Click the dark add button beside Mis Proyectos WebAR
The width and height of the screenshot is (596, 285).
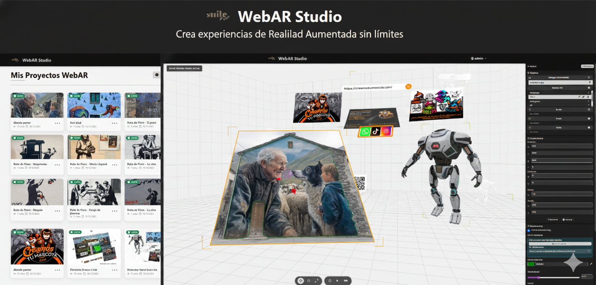(x=157, y=74)
